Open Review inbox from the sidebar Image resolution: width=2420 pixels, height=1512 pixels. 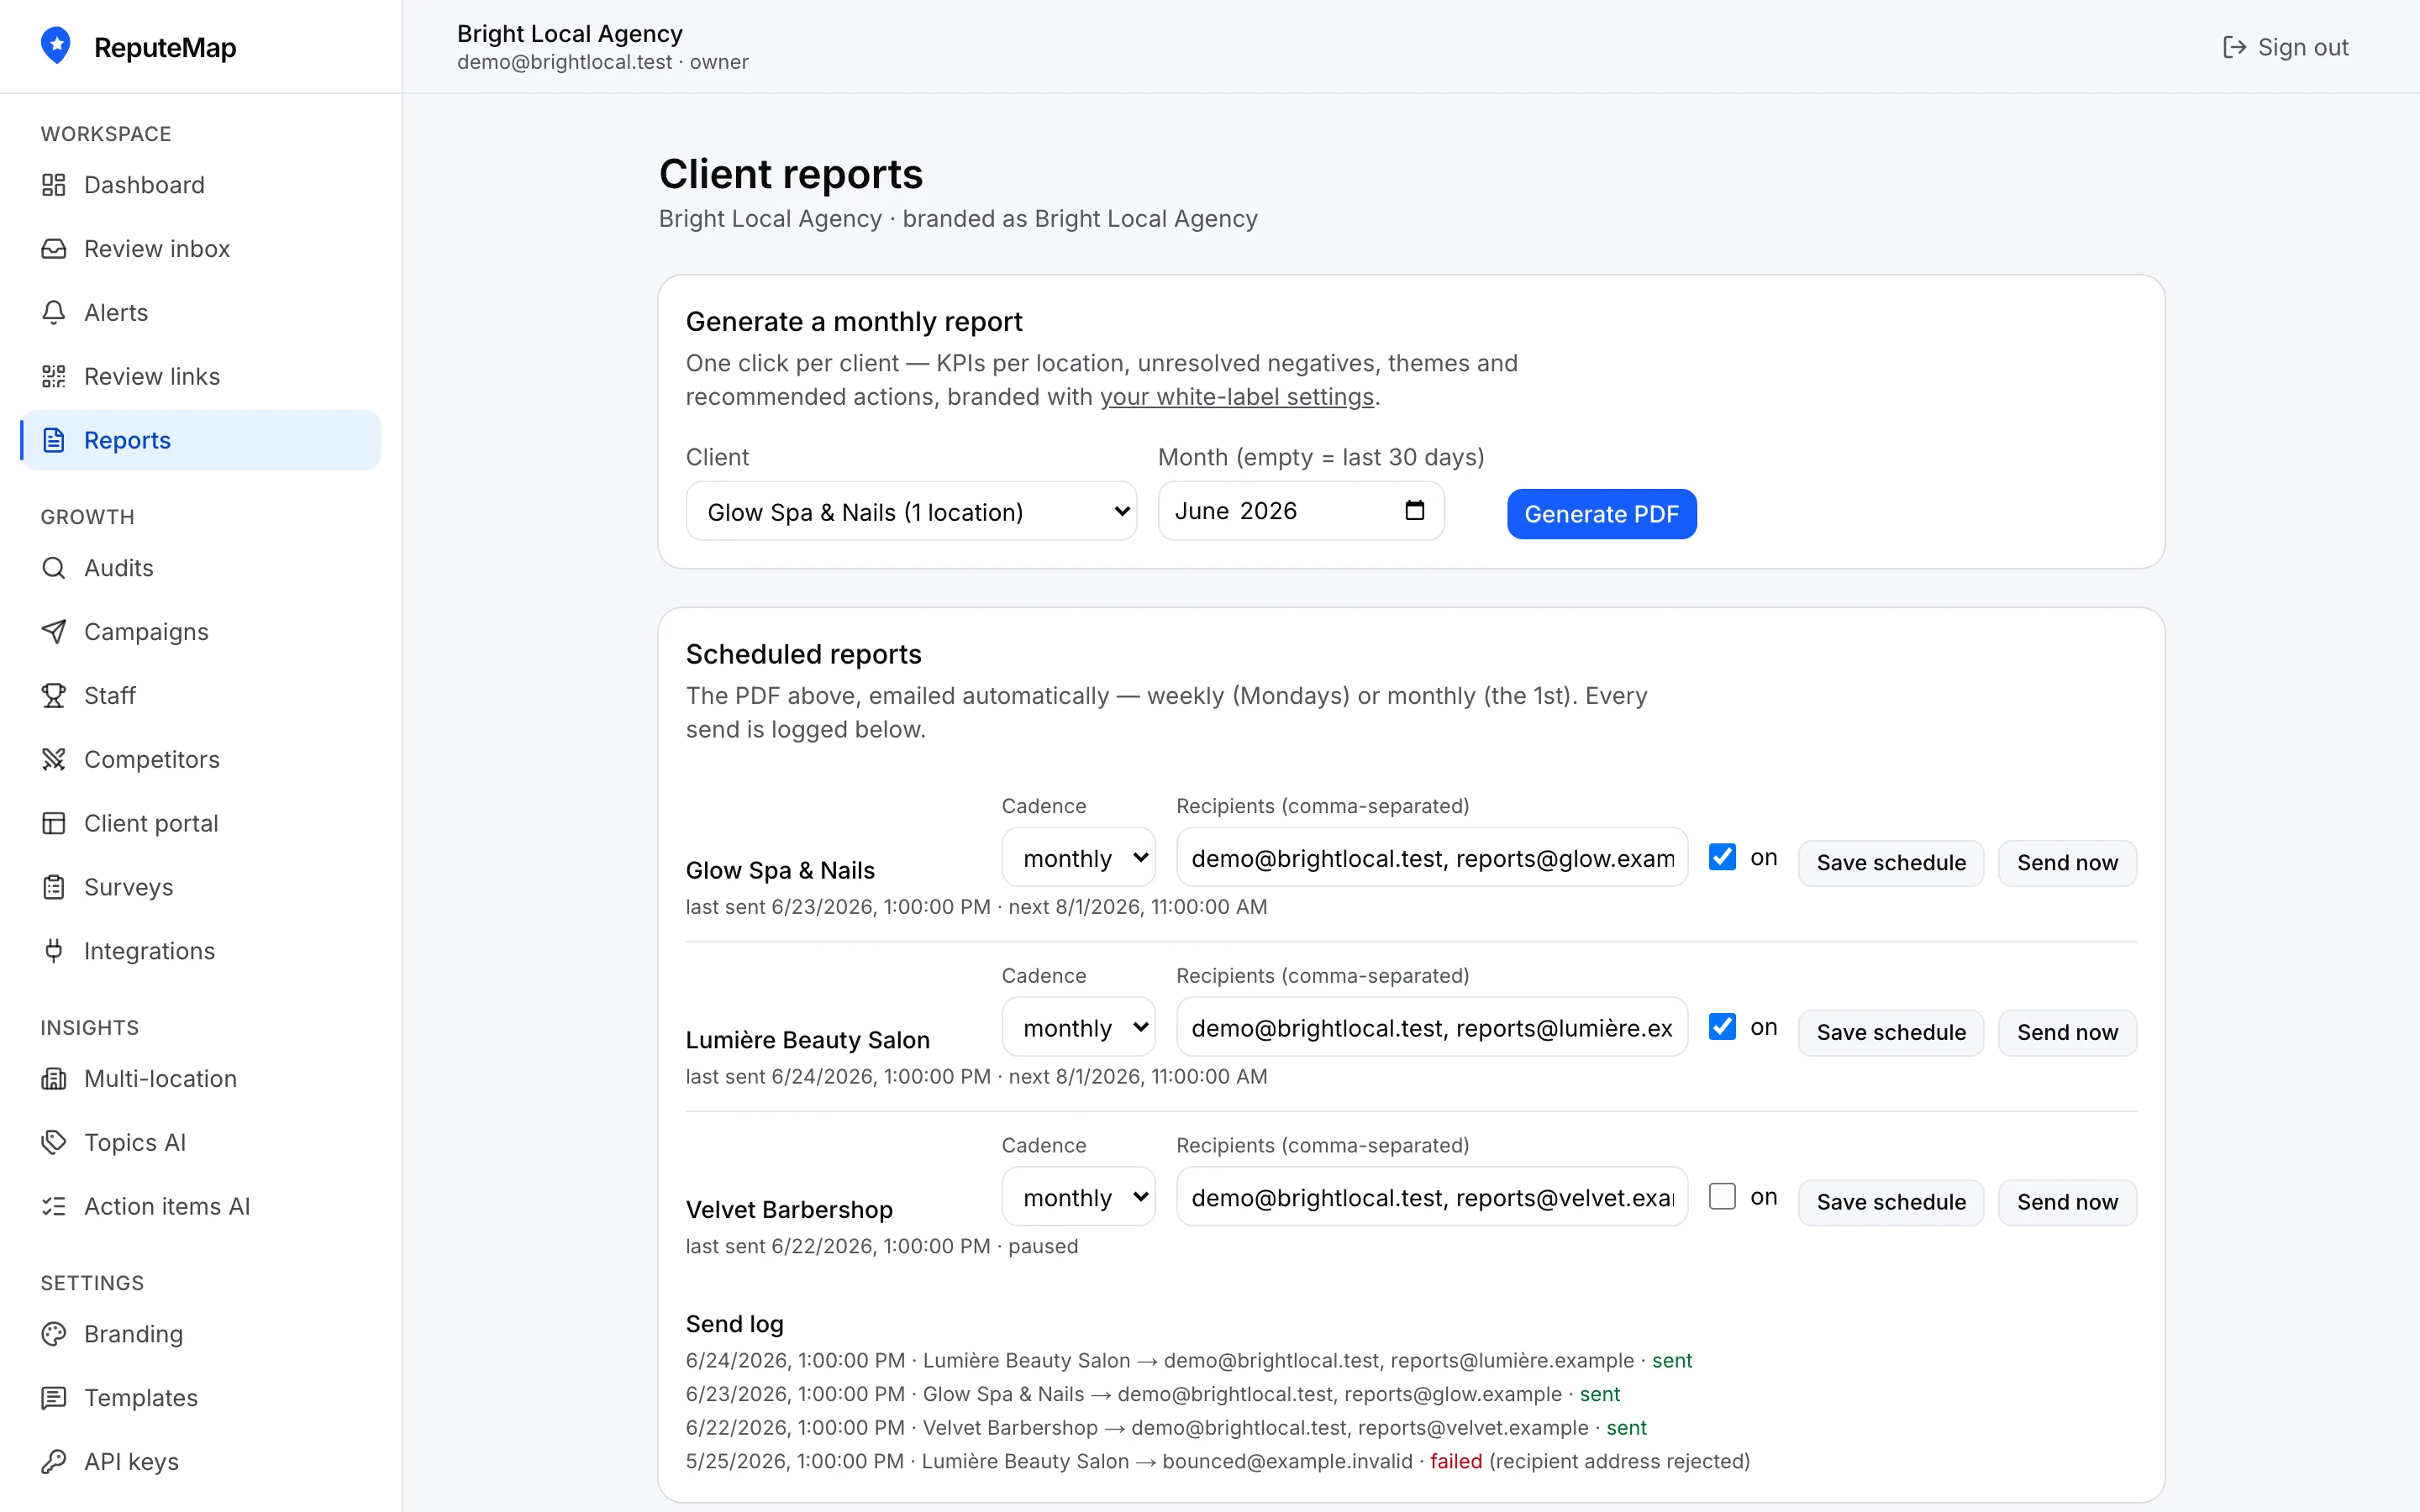click(200, 249)
